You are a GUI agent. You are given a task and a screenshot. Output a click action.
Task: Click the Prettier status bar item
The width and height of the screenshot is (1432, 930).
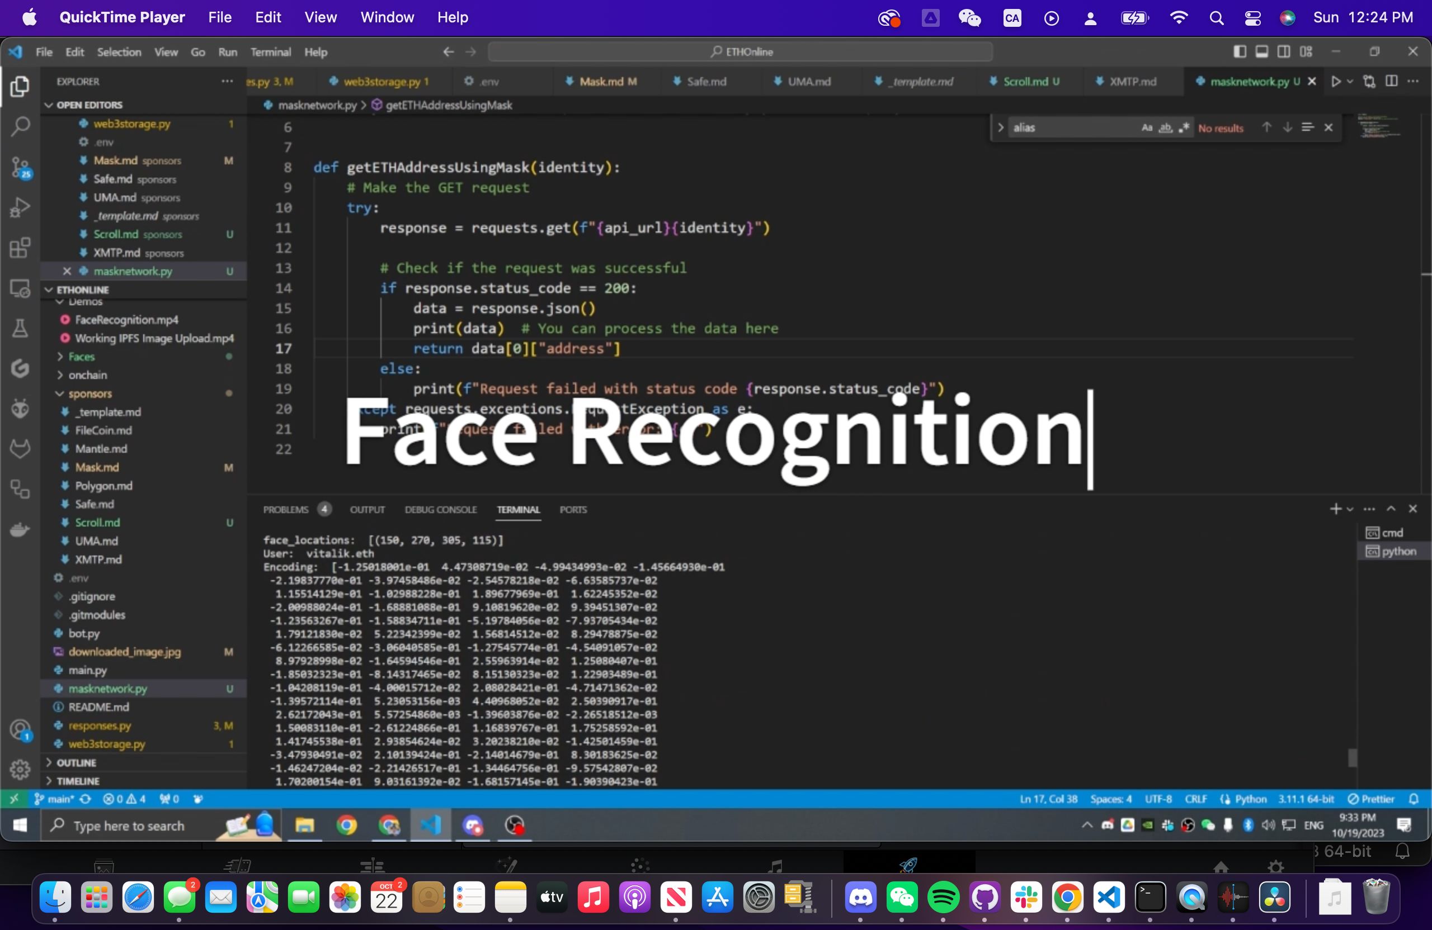pos(1370,799)
